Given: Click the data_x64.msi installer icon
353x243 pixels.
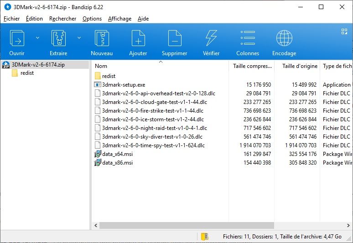Looking at the screenshot, I should pyautogui.click(x=98, y=154).
